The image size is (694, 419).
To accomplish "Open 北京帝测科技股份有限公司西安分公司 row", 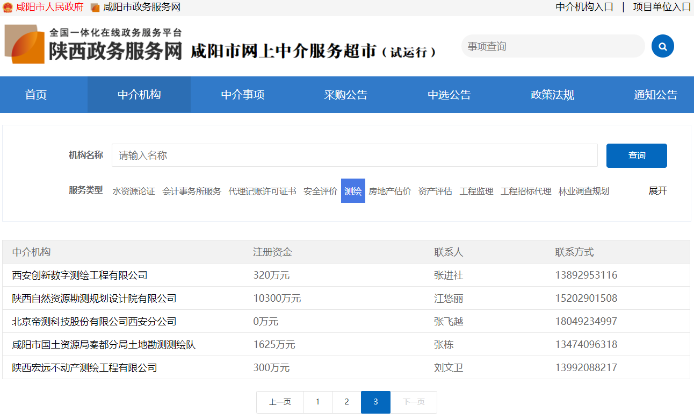I will coord(346,321).
